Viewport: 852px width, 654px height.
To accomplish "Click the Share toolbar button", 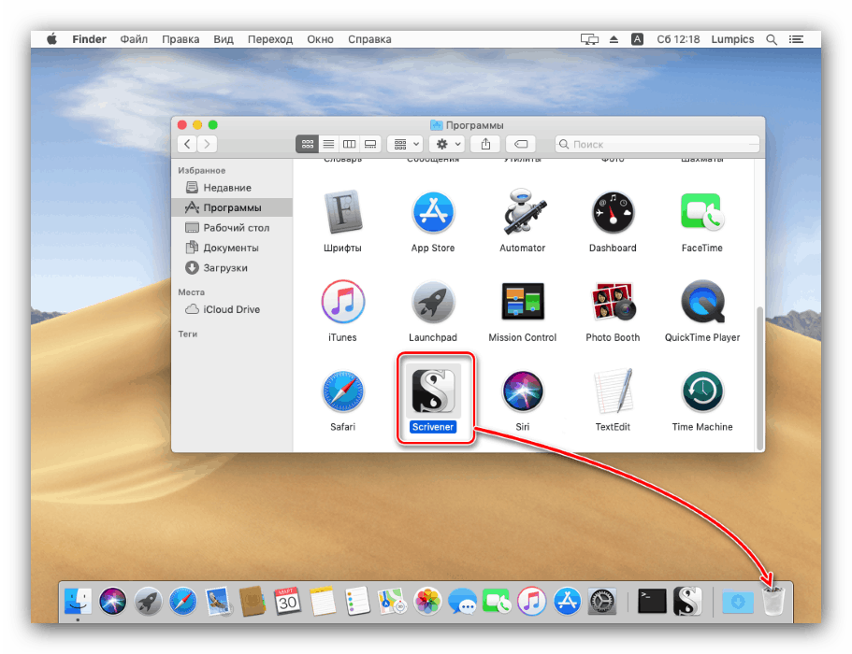I will click(x=485, y=144).
